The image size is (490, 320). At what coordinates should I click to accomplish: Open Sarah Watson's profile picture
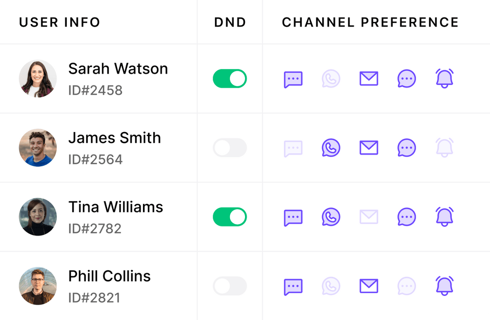38,79
